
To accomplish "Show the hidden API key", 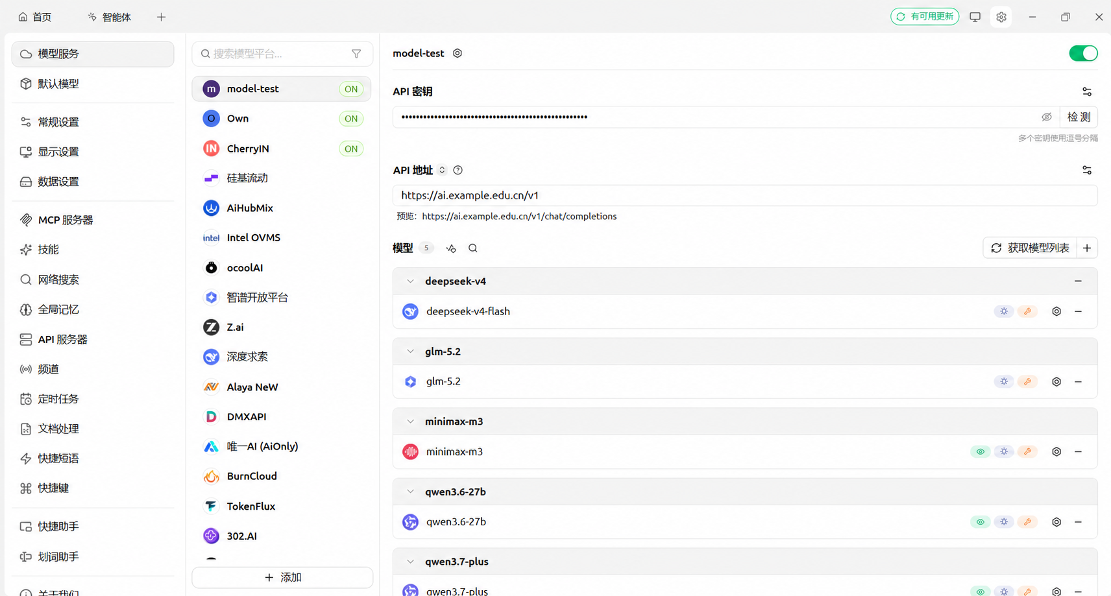I will (1046, 117).
